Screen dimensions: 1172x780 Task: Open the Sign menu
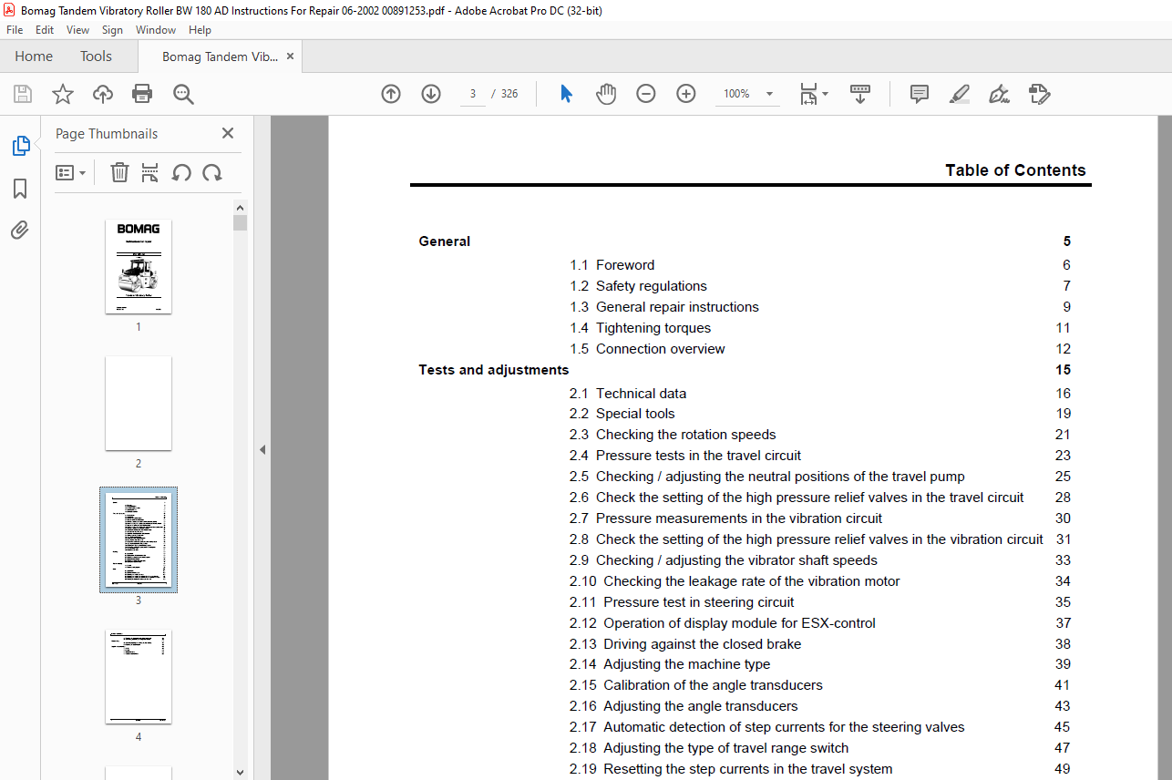[x=112, y=29]
